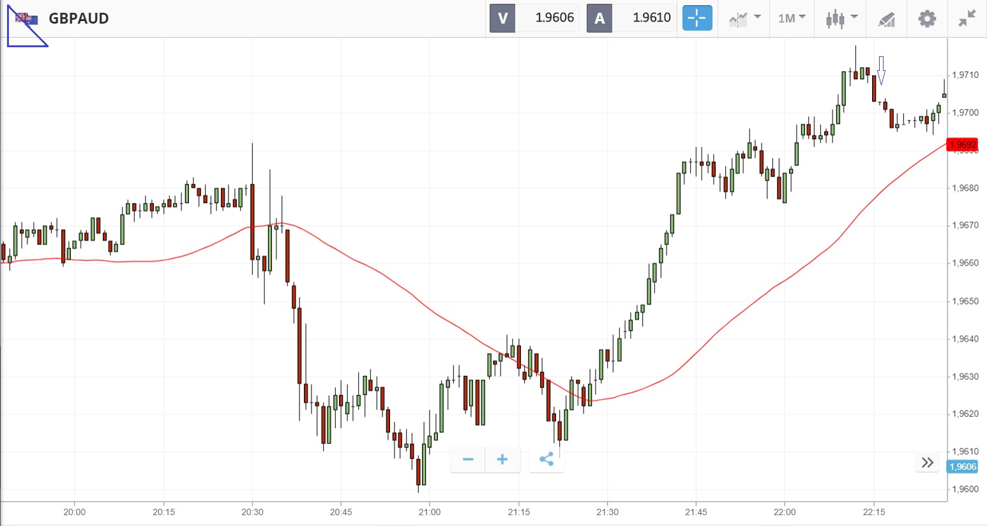Open chart settings gear
The image size is (987, 526).
(927, 19)
